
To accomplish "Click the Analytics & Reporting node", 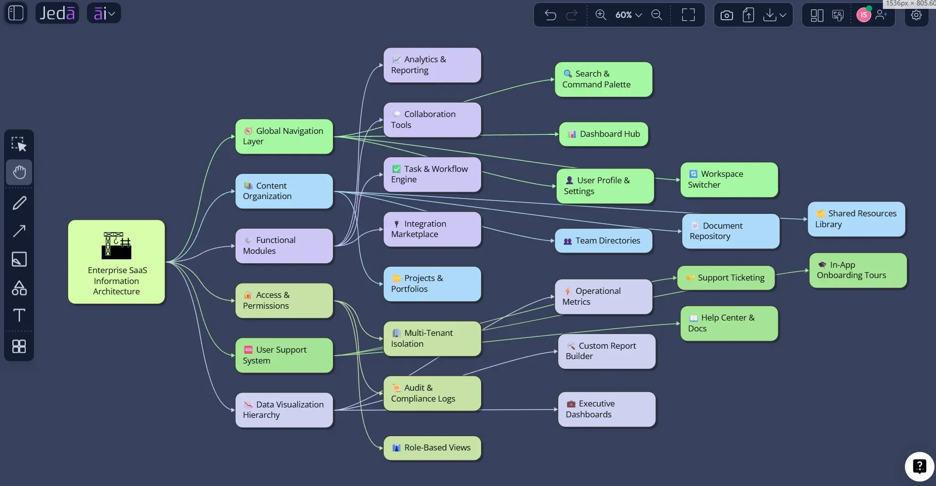I will click(x=432, y=65).
